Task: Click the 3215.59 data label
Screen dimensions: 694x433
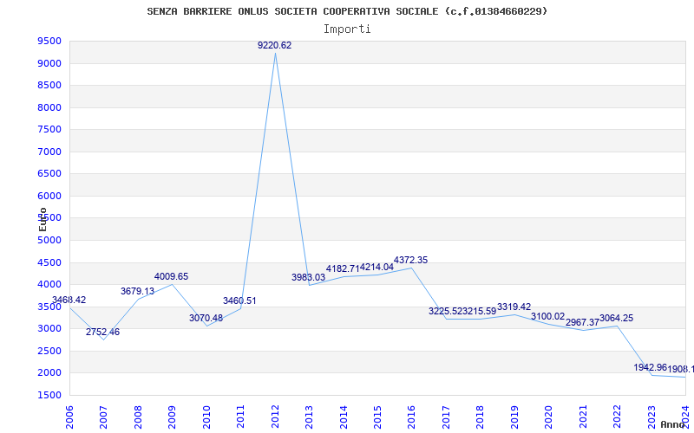Action: point(480,312)
